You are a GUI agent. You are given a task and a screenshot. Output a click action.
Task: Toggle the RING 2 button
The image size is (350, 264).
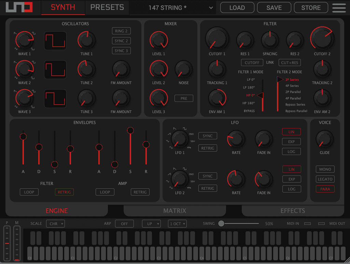(121, 31)
